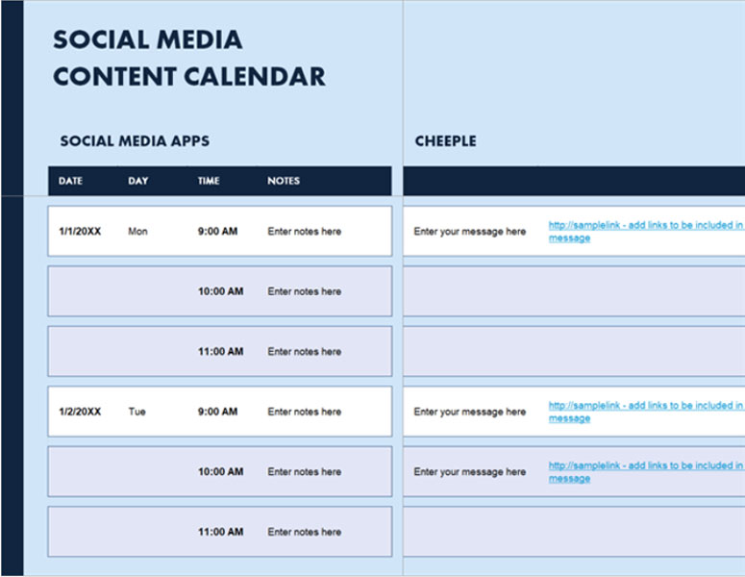Click the Tue day cell

tap(137, 412)
